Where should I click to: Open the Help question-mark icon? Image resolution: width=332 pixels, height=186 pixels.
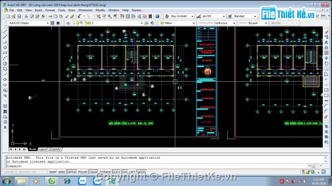pyautogui.click(x=157, y=16)
